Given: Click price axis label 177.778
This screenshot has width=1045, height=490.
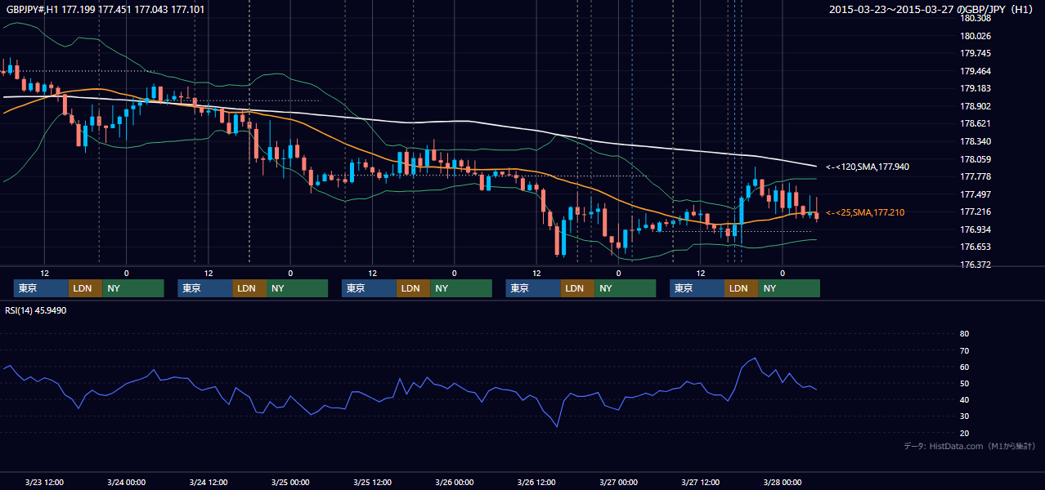Looking at the screenshot, I should [975, 176].
